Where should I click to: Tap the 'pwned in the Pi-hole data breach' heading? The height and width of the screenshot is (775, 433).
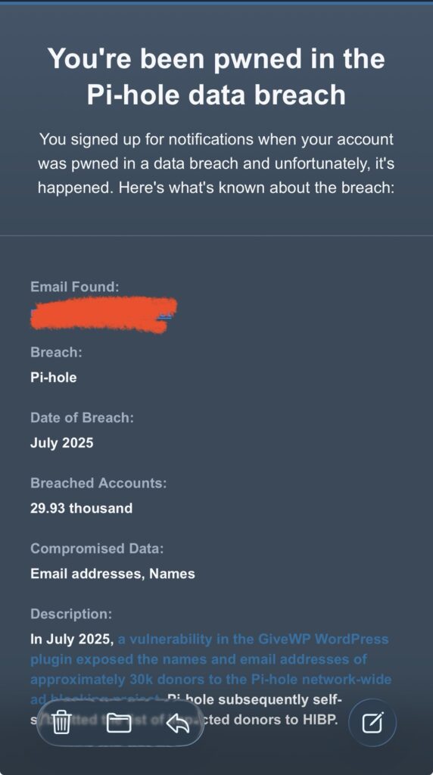pos(216,76)
